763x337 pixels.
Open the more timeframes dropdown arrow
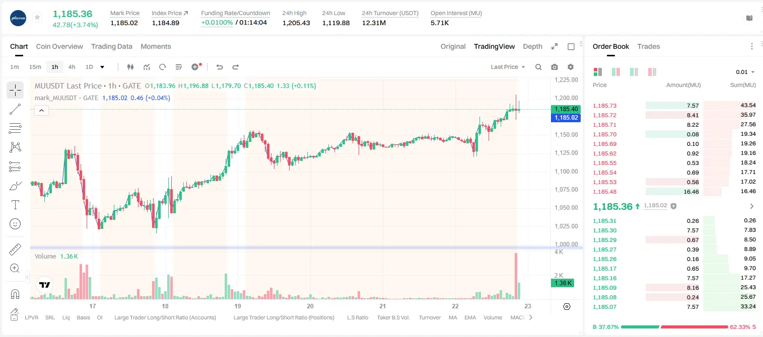[x=102, y=67]
